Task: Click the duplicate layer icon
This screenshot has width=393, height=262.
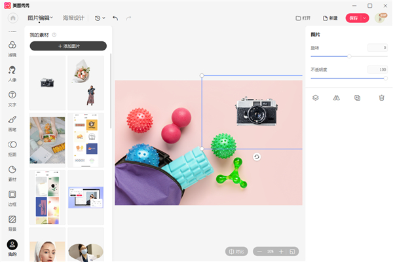Action: (358, 98)
